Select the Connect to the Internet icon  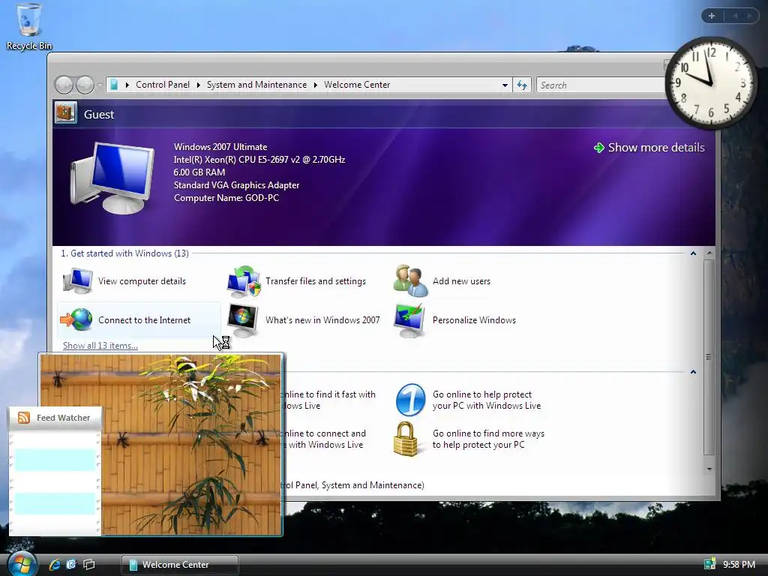[76, 319]
